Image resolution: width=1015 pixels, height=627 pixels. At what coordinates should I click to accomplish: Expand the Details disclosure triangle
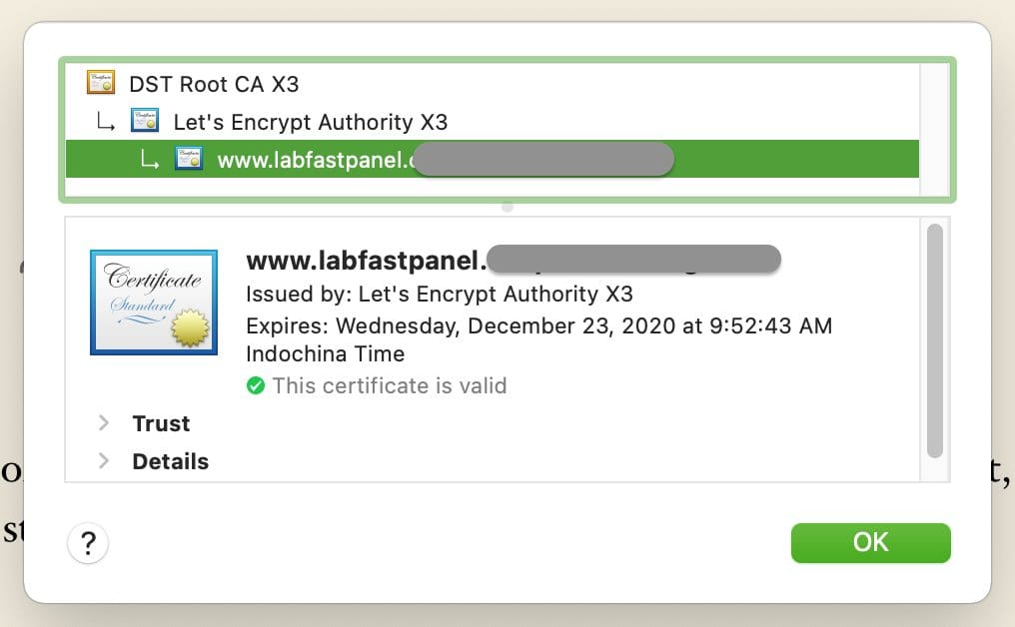pos(104,461)
